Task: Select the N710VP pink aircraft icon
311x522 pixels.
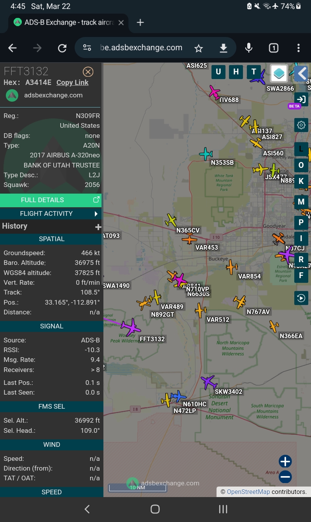Action: click(x=180, y=280)
